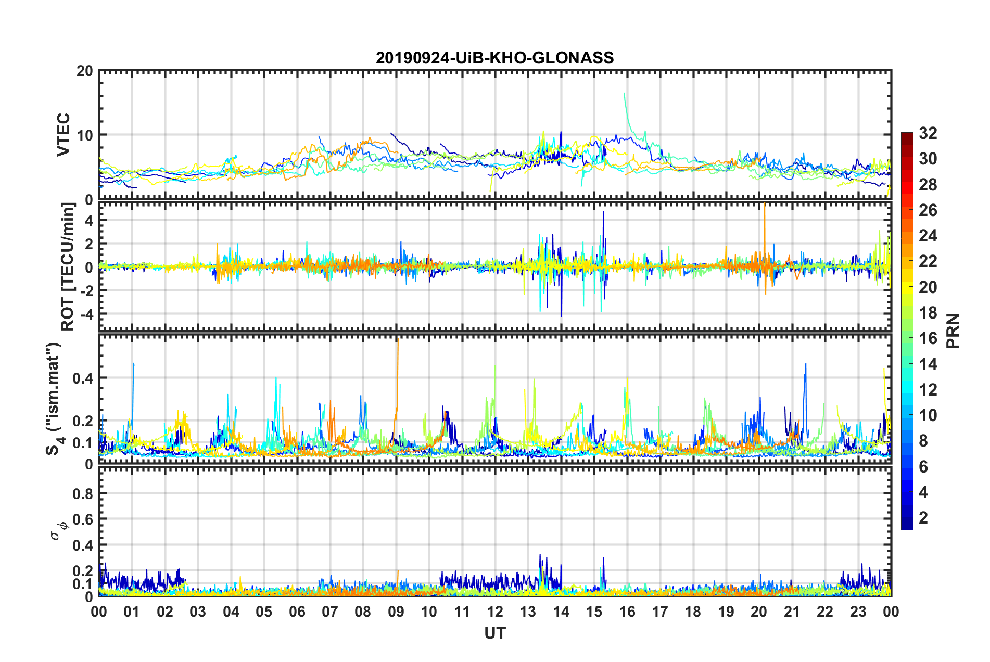Click the ROT [TECU/min] axis label
The image size is (990, 662).
(67, 267)
